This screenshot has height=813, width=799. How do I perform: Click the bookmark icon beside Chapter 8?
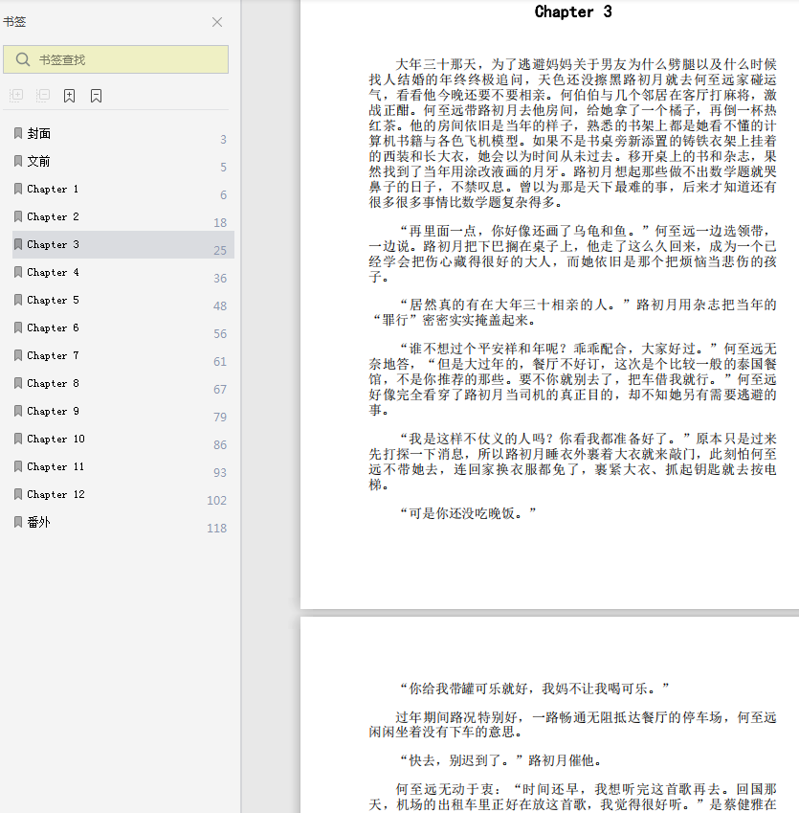(18, 383)
